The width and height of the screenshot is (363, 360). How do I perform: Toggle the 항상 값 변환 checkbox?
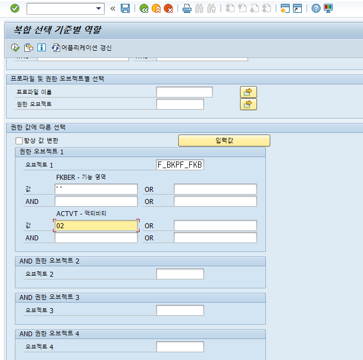(19, 141)
